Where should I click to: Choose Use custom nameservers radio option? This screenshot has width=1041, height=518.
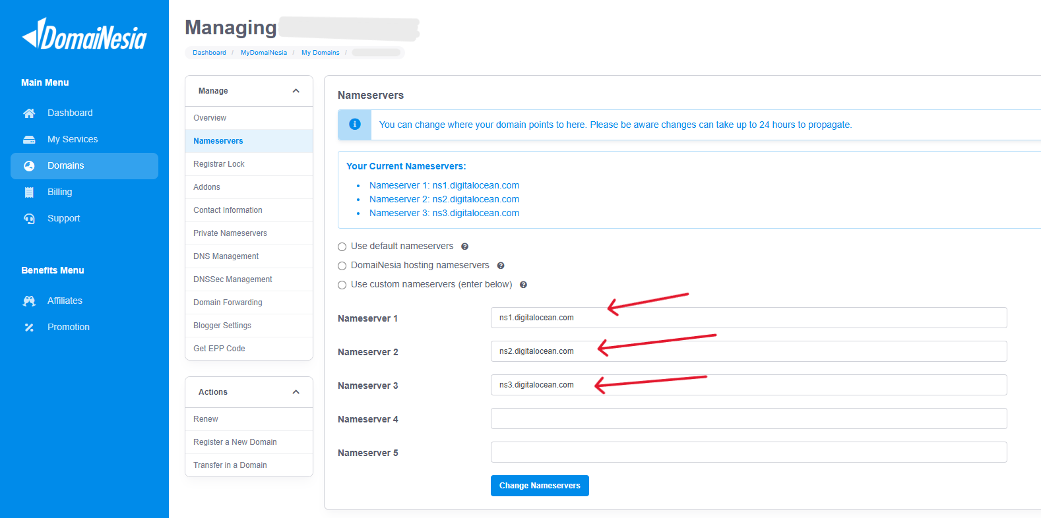342,285
